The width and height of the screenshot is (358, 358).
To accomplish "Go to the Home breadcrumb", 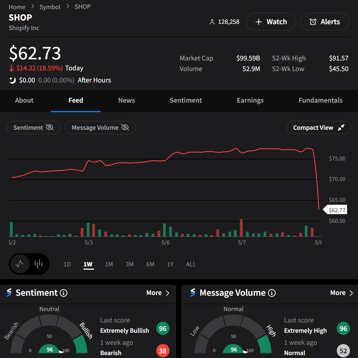I will (17, 7).
